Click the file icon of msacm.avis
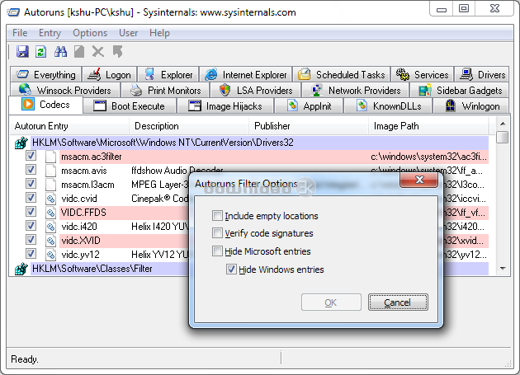The width and height of the screenshot is (520, 375). pyautogui.click(x=50, y=171)
